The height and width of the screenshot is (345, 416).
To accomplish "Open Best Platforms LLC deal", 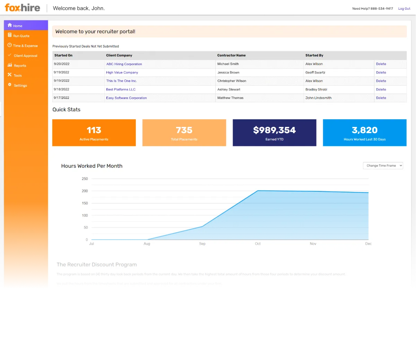I will [121, 89].
